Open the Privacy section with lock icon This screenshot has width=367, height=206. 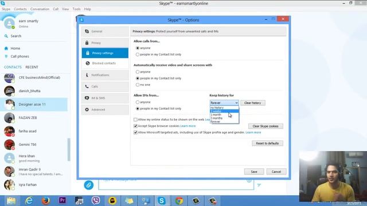[105, 43]
